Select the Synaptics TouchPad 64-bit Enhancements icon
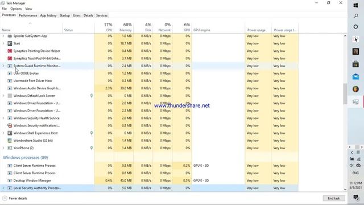Image resolution: width=364 pixels, height=205 pixels. [10, 58]
